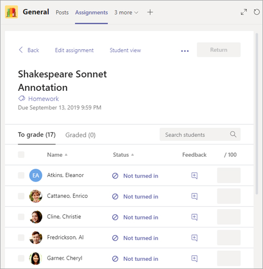263x269 pixels.
Task: Click the General team bookshelf icon
Action: (x=12, y=12)
